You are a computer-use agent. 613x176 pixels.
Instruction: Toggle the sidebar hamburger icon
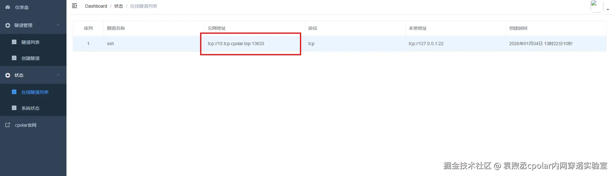click(x=74, y=6)
